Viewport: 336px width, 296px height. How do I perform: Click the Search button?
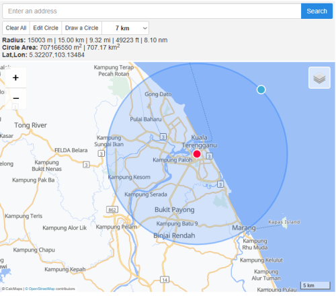(317, 11)
